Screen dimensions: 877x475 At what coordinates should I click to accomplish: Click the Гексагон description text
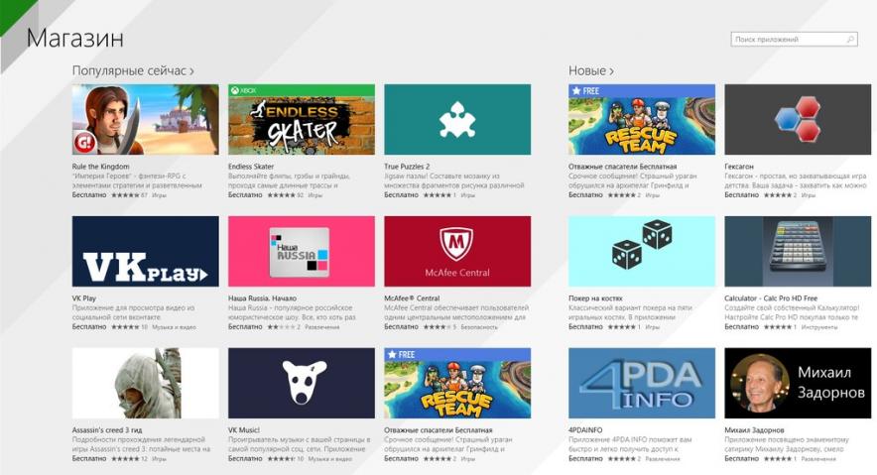[796, 180]
